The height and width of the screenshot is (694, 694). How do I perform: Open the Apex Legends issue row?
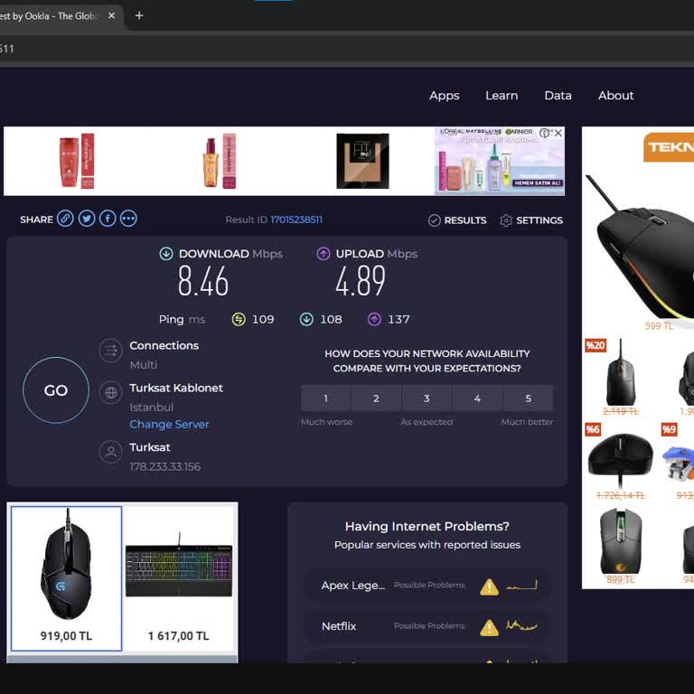pyautogui.click(x=428, y=586)
